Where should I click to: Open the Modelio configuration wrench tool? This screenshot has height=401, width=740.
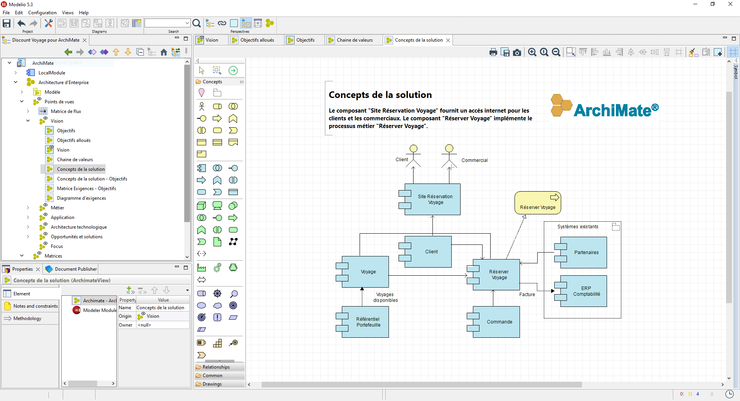(48, 23)
